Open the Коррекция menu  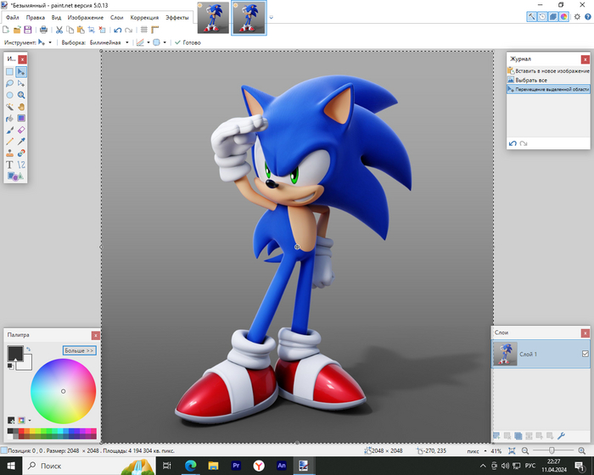tap(144, 17)
